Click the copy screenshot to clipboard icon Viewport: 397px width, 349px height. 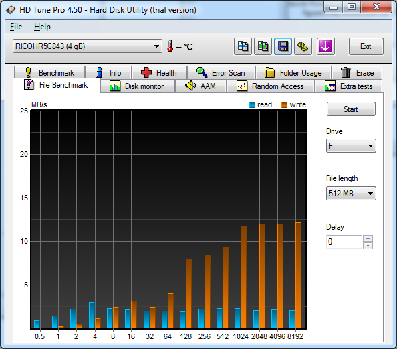[x=263, y=46]
